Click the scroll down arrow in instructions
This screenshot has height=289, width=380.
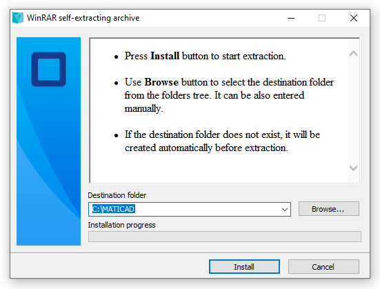(x=353, y=168)
